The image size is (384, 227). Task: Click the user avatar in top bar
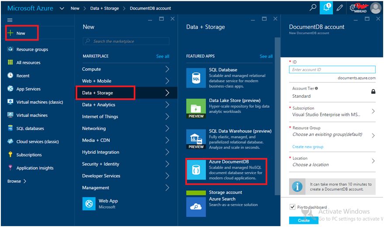pyautogui.click(x=376, y=8)
